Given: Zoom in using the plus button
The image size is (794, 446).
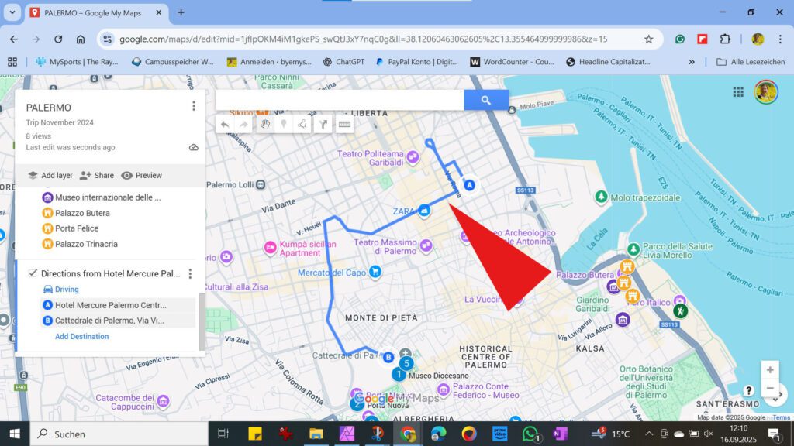Looking at the screenshot, I should click(x=771, y=369).
